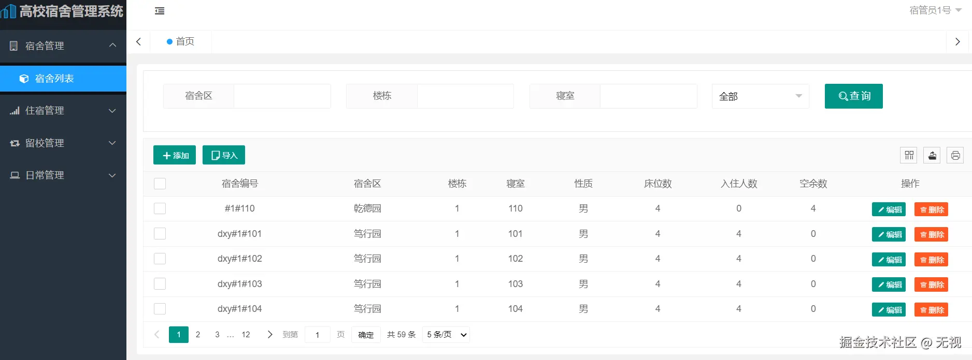Click the dormitory system logo icon
This screenshot has width=972, height=360.
8,11
